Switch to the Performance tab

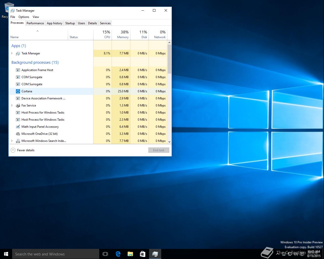35,23
